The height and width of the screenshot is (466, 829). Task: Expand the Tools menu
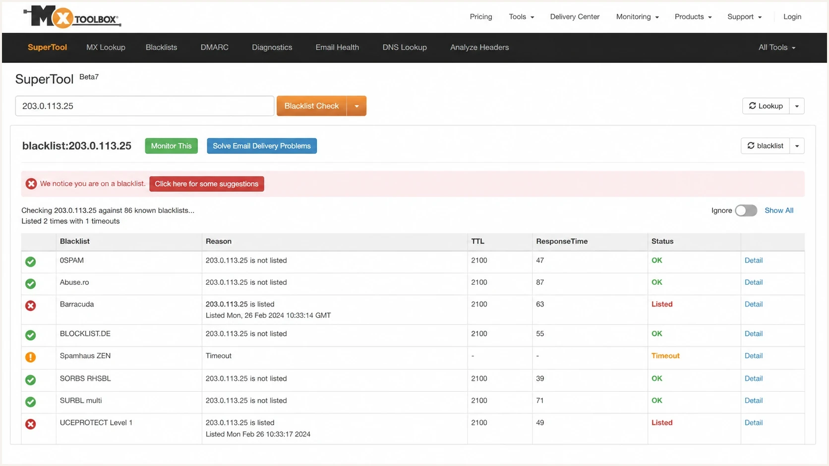coord(521,17)
